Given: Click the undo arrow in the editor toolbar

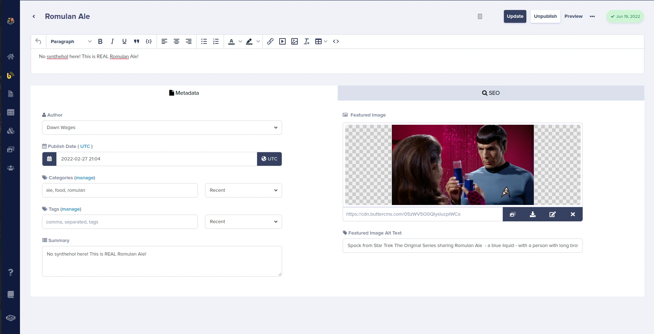Looking at the screenshot, I should click(x=38, y=41).
